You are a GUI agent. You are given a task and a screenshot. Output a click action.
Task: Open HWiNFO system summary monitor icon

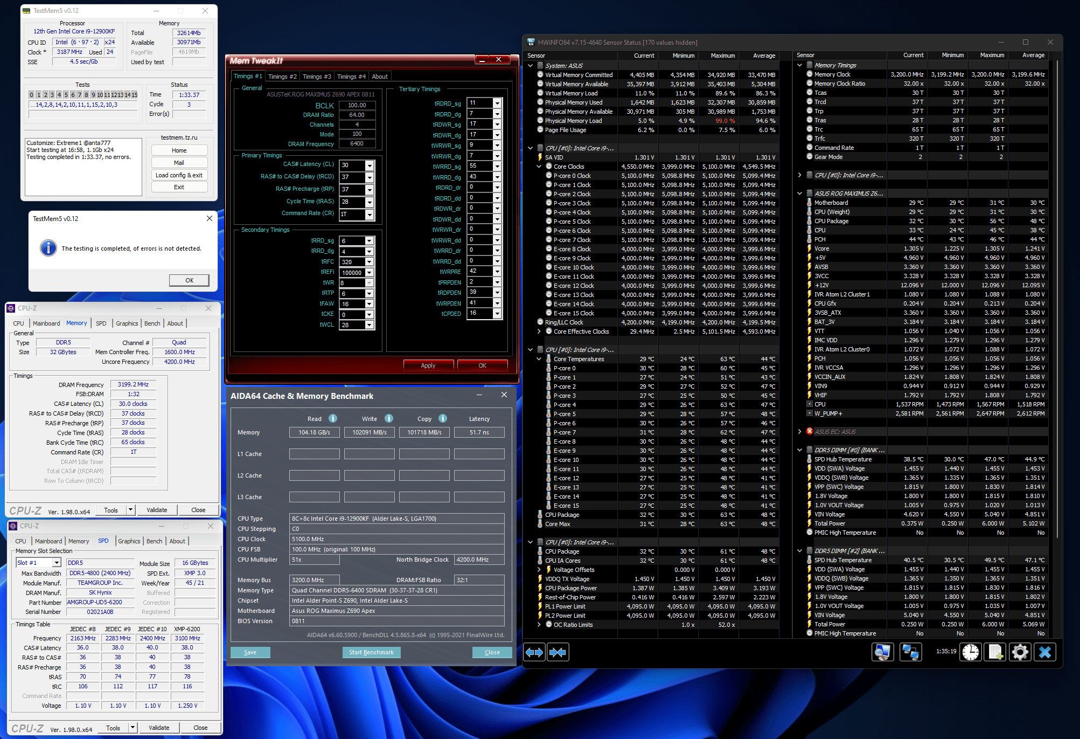coord(882,652)
